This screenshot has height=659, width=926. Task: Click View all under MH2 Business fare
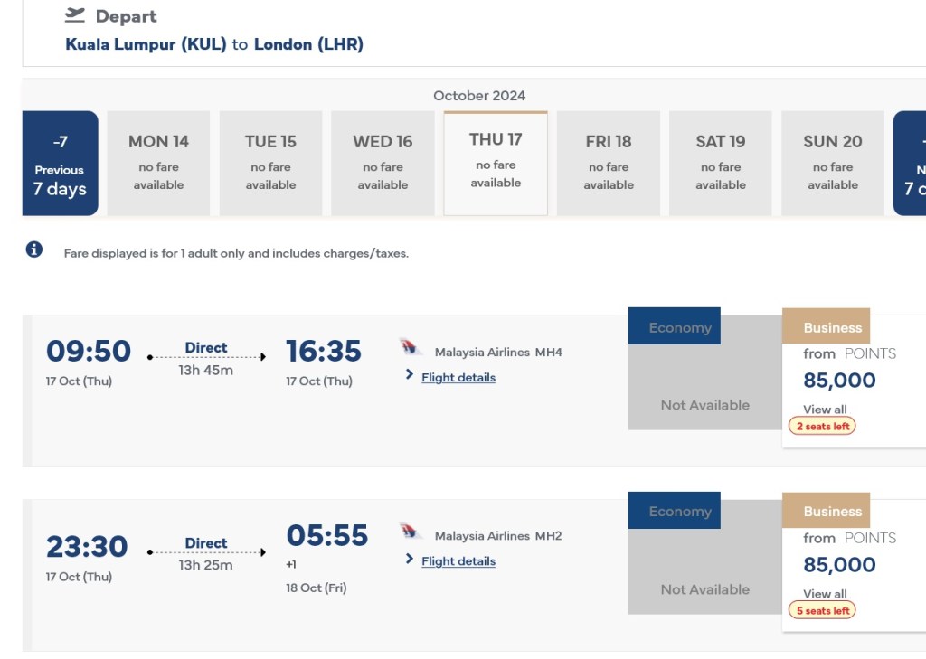[x=825, y=594]
